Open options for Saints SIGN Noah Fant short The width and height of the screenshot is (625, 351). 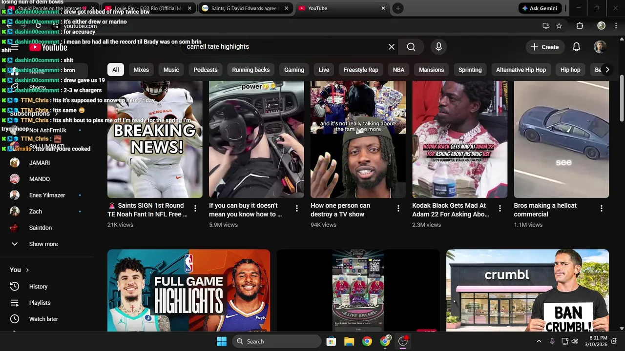tap(195, 209)
